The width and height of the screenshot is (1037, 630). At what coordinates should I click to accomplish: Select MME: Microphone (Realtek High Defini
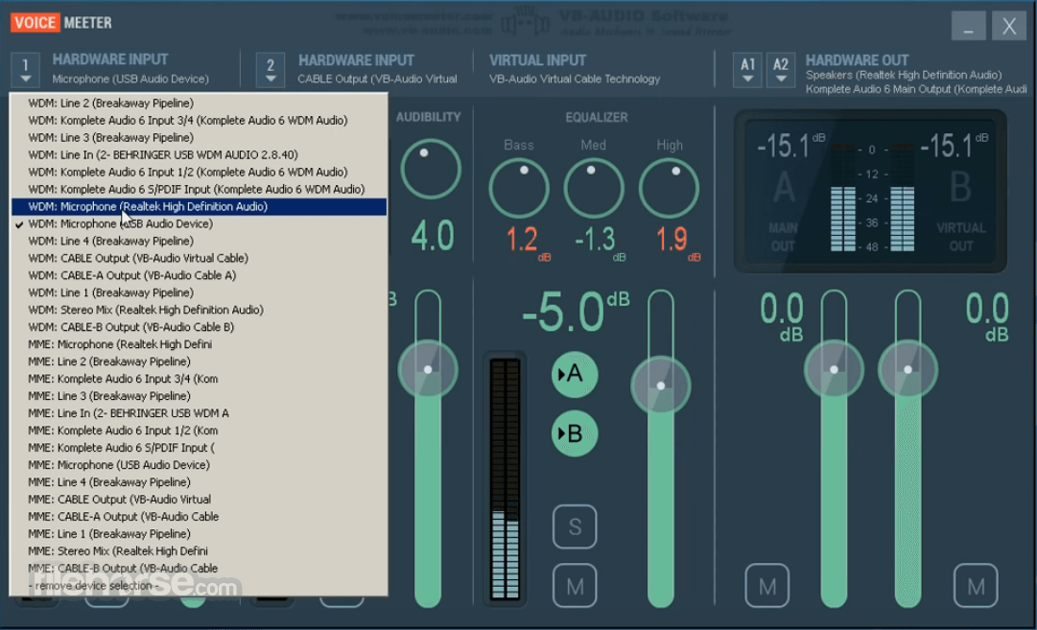coord(200,343)
